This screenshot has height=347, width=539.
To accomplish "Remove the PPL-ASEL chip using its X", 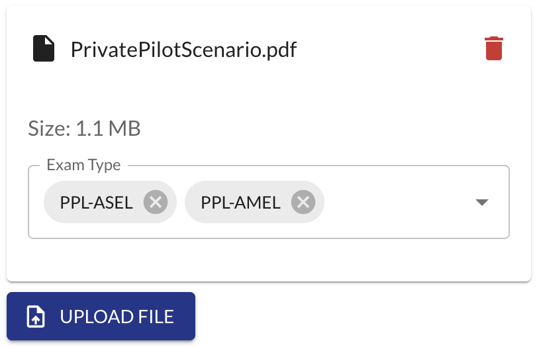I will [x=156, y=202].
